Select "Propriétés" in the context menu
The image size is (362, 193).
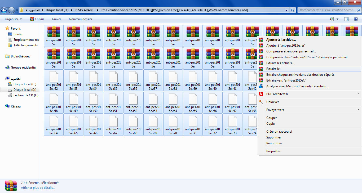pyautogui.click(x=273, y=151)
